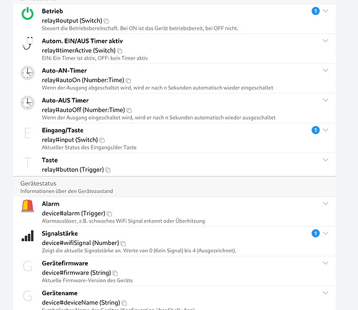Open the linked item badge on Betrieb
The height and width of the screenshot is (310, 358).
(x=315, y=11)
